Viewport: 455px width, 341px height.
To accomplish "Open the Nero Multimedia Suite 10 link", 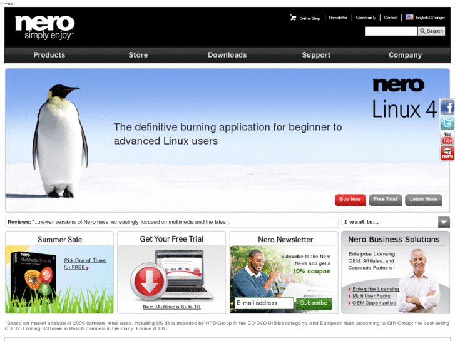I will 171,307.
